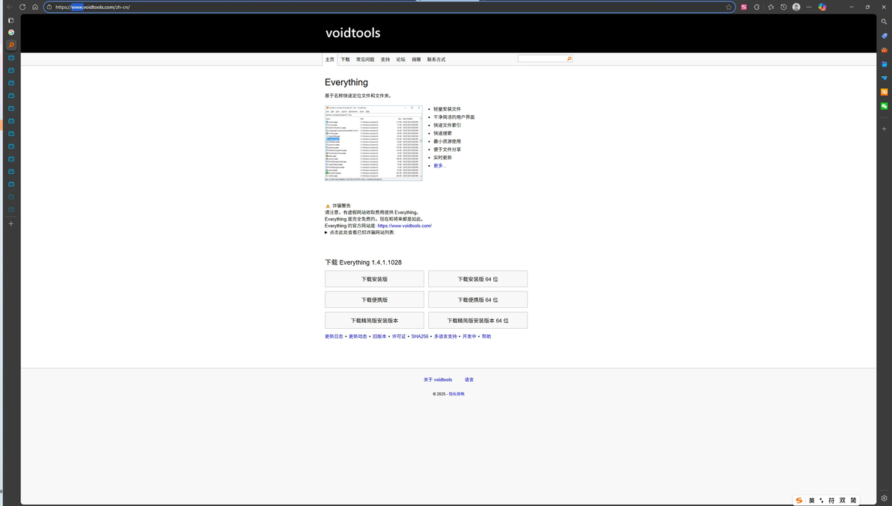Open the 语言 footer link
892x506 pixels.
click(468, 380)
